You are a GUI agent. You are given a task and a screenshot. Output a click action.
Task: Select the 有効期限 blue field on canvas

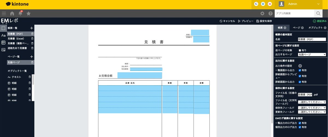point(146,69)
